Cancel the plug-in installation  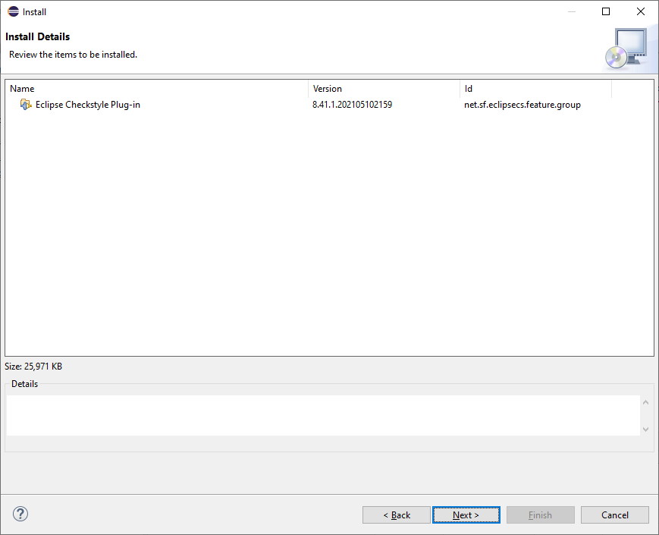click(x=614, y=515)
